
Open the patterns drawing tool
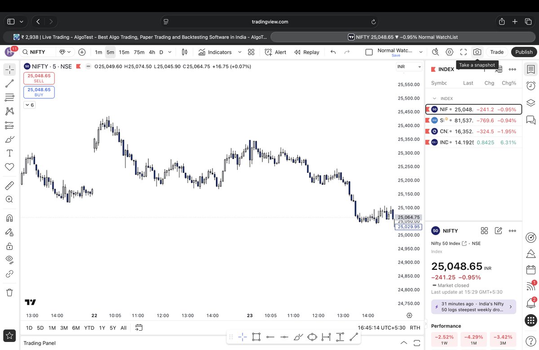9,111
